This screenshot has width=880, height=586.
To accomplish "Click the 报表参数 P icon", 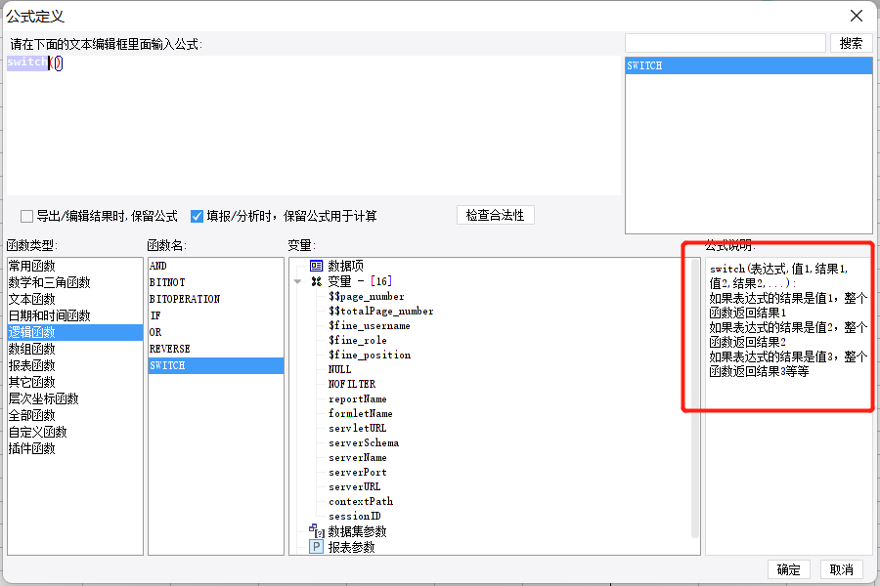I will (317, 547).
